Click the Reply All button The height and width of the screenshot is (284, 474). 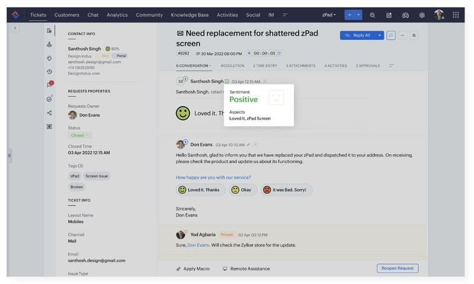(x=358, y=36)
